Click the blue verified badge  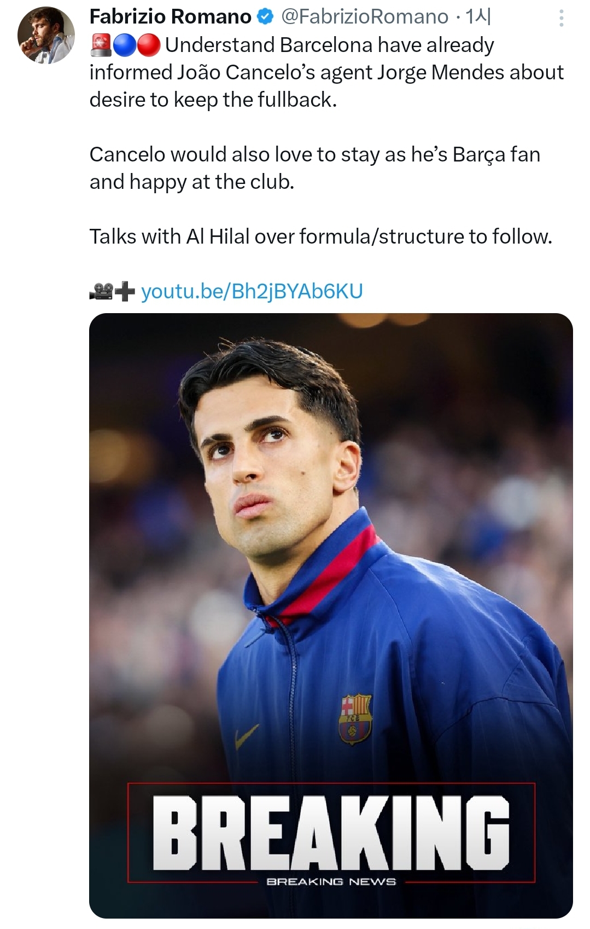click(265, 17)
